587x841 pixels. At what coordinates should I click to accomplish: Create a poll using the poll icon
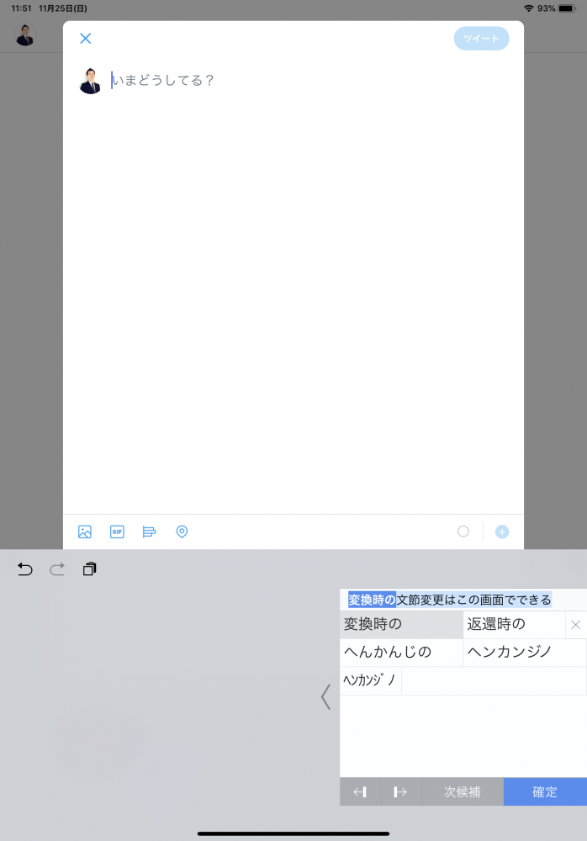tap(150, 532)
